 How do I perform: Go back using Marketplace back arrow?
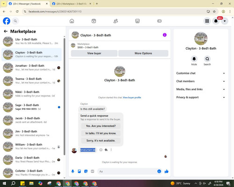(6, 31)
